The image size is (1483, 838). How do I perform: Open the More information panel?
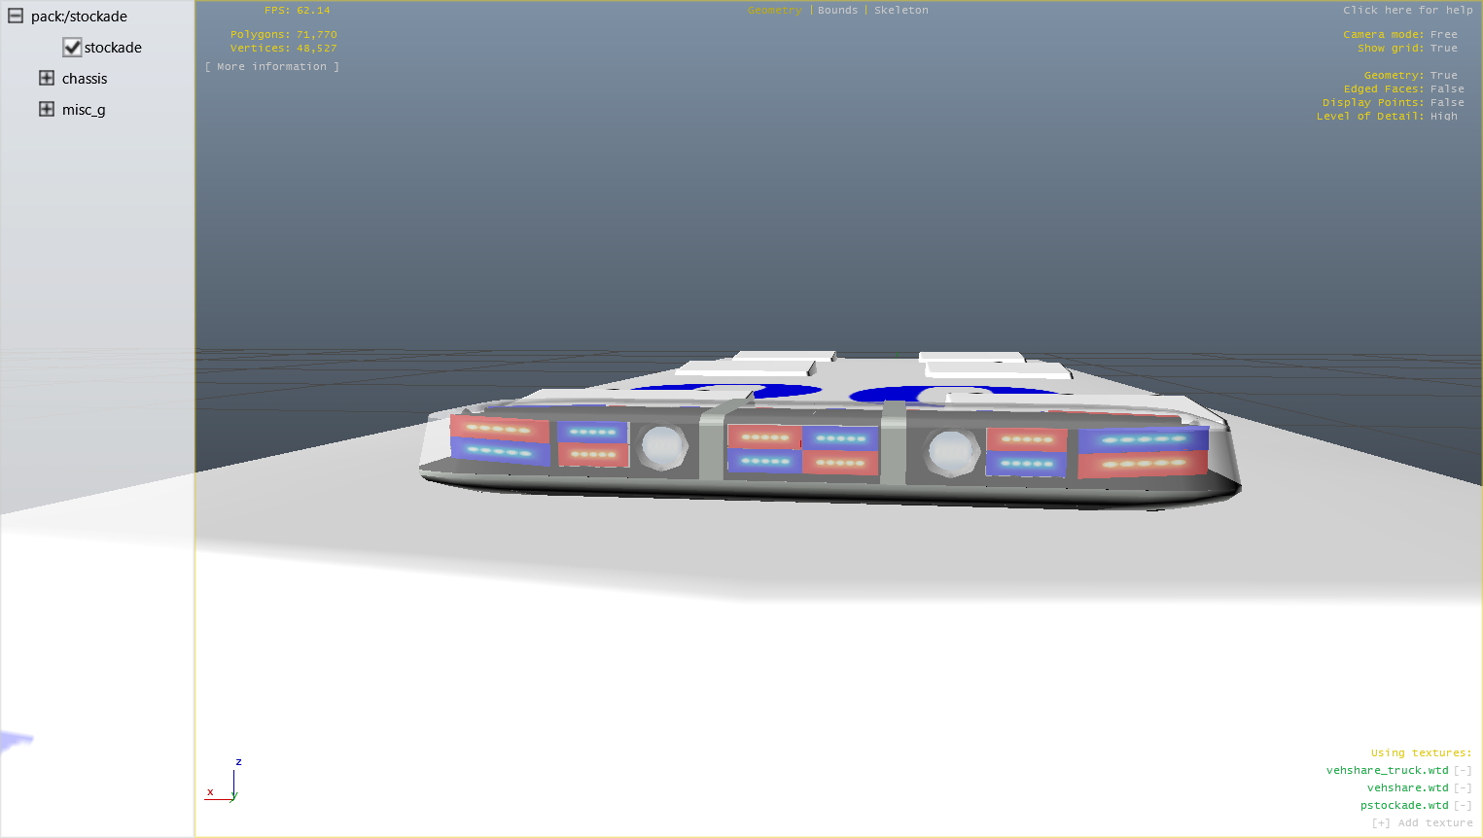[272, 67]
